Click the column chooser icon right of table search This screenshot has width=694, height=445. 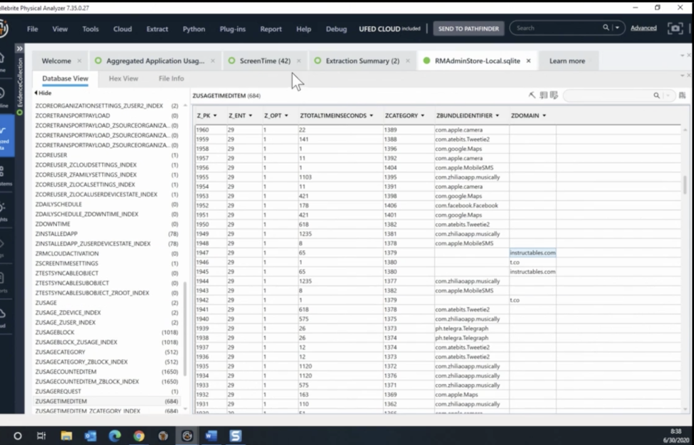[682, 95]
